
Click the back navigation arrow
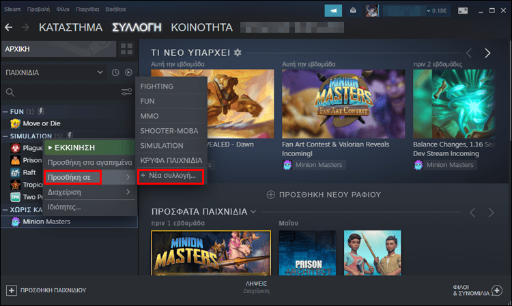pyautogui.click(x=8, y=28)
